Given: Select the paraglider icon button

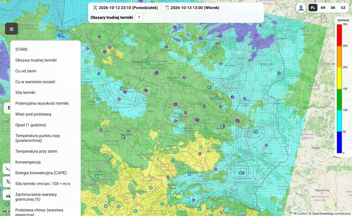Looking at the screenshot, I should tap(7, 182).
